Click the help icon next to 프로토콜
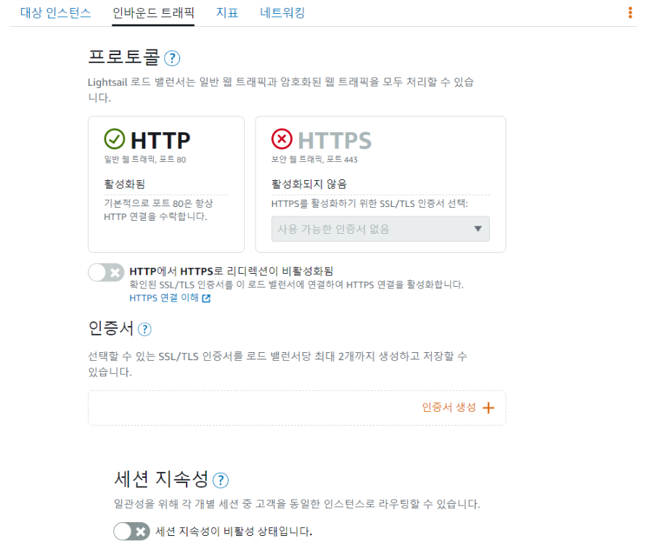Screen dimensions: 646x549 [x=172, y=59]
